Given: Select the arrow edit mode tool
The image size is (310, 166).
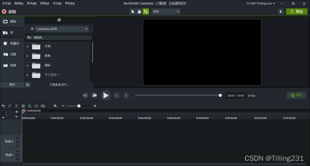Looking at the screenshot, I should 133,12.
